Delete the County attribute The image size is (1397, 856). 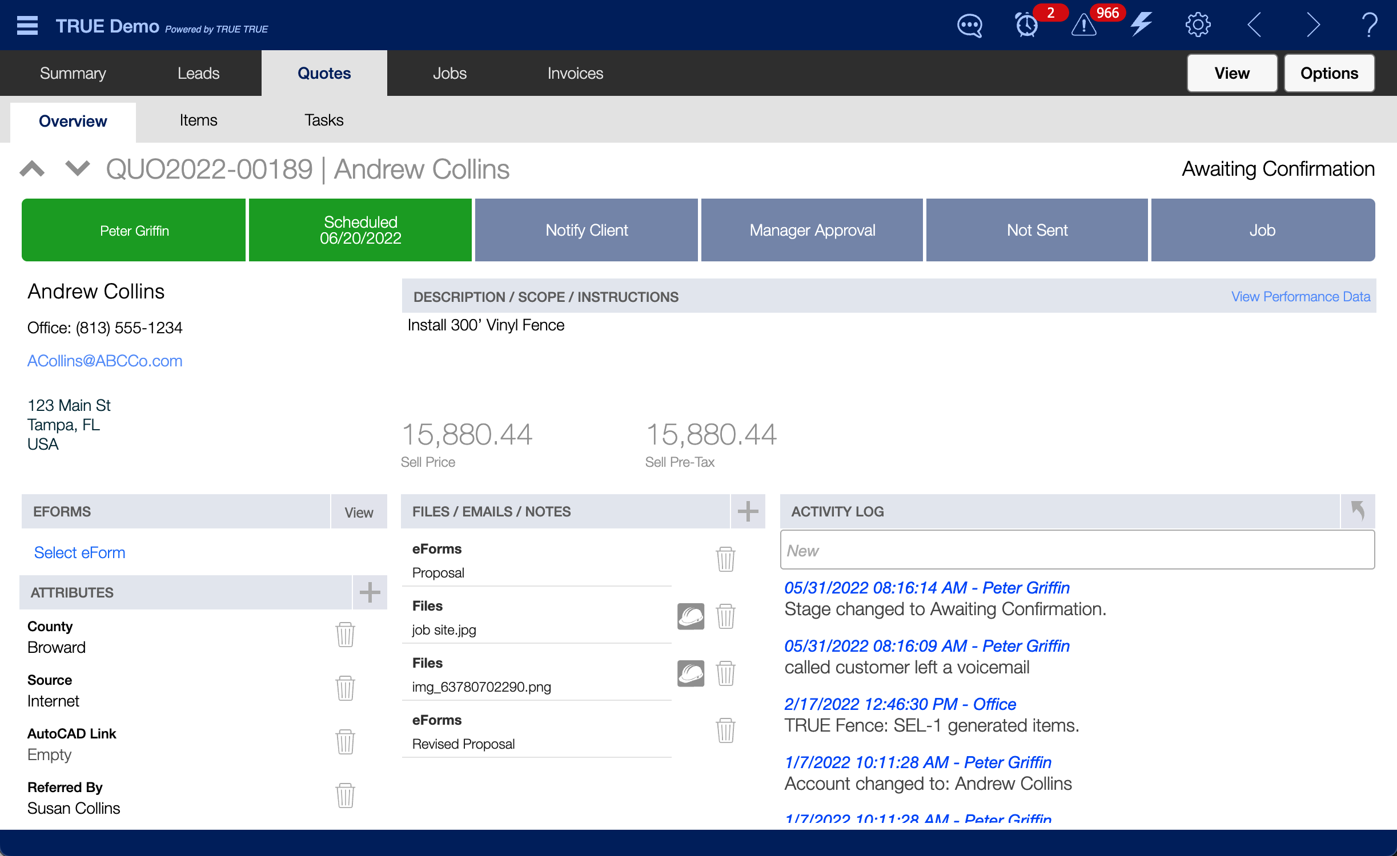point(345,635)
